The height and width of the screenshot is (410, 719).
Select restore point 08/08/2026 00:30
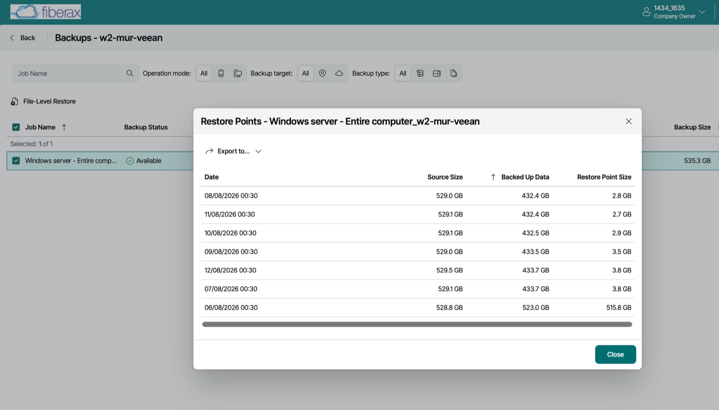pyautogui.click(x=417, y=196)
